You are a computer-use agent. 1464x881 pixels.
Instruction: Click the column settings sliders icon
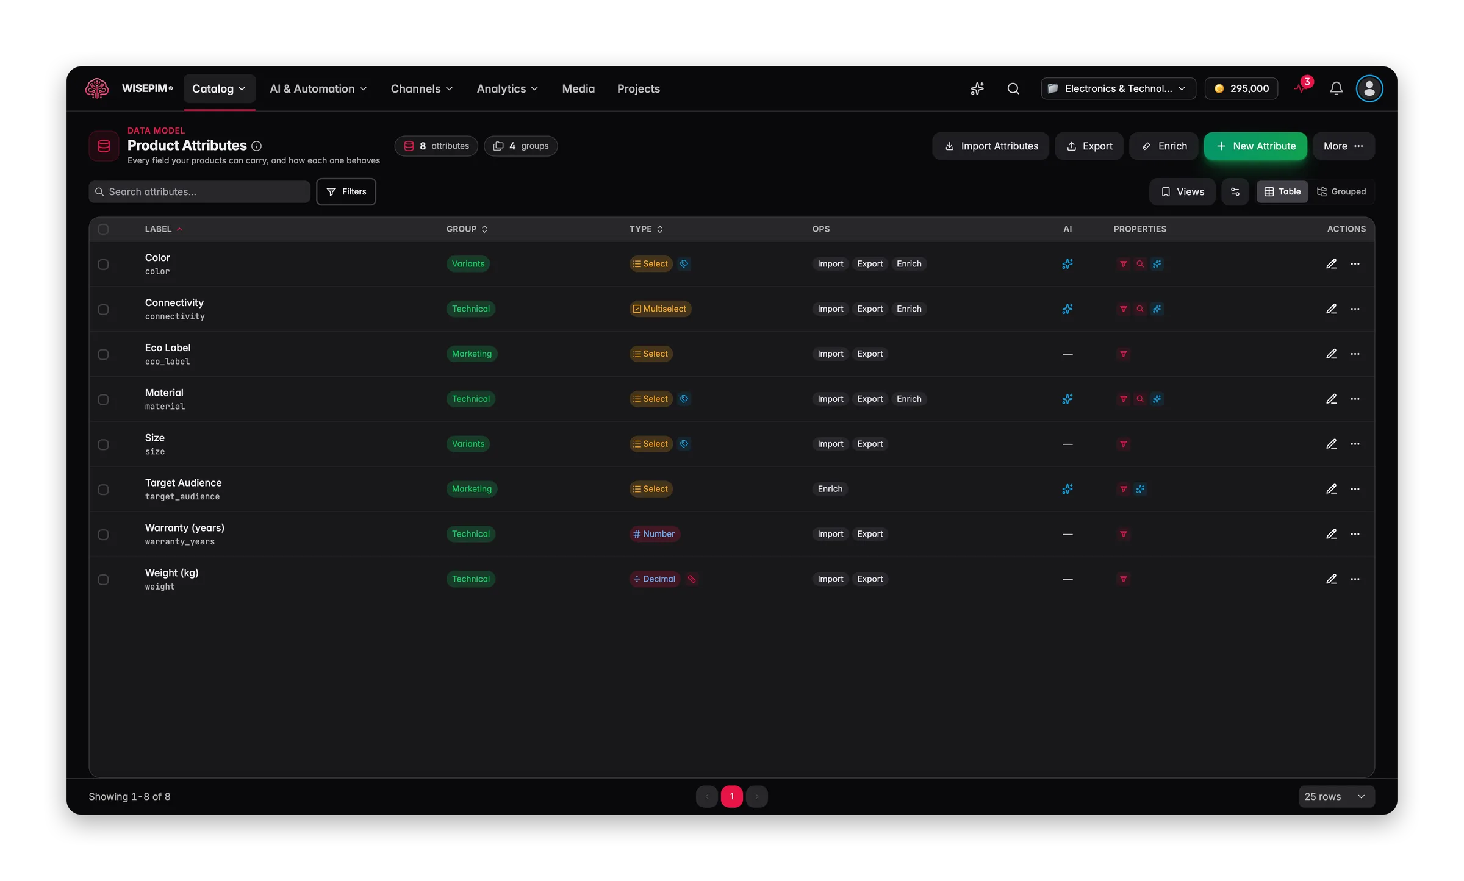1235,191
